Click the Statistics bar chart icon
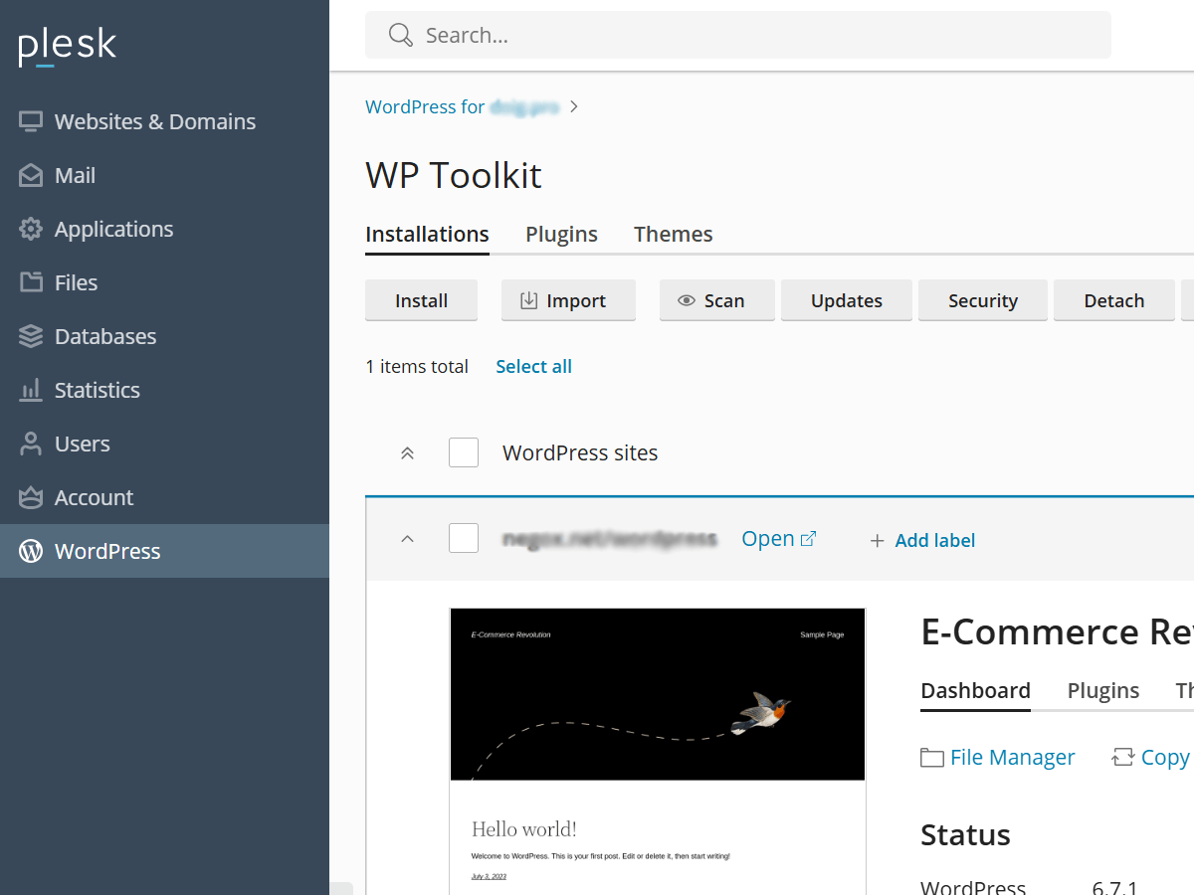 click(31, 390)
